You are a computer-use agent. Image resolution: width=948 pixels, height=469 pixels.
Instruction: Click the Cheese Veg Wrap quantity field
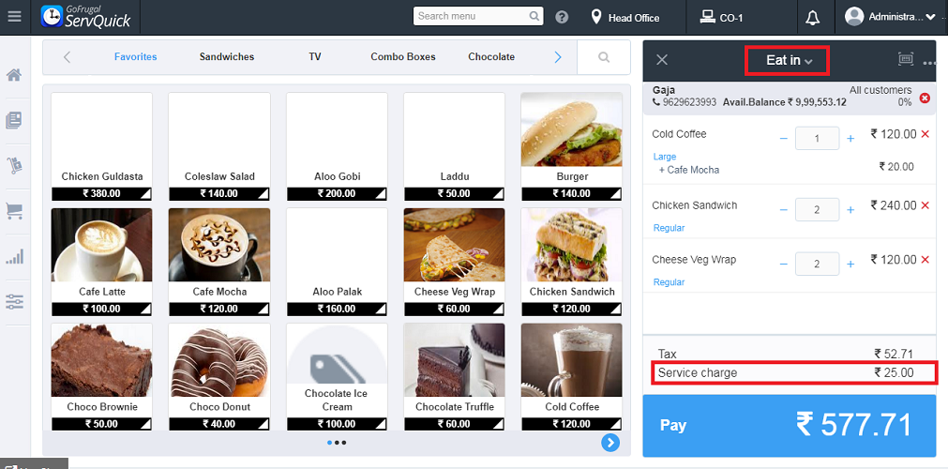817,264
